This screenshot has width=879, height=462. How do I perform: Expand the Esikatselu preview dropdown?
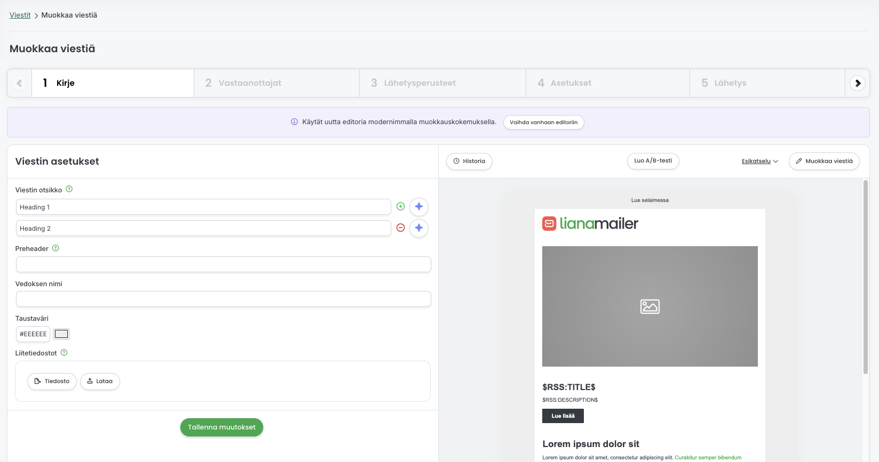click(x=760, y=161)
